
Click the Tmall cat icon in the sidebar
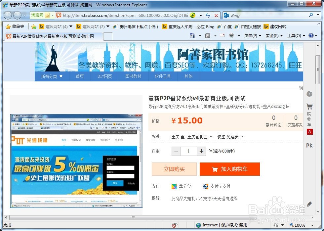309,94
